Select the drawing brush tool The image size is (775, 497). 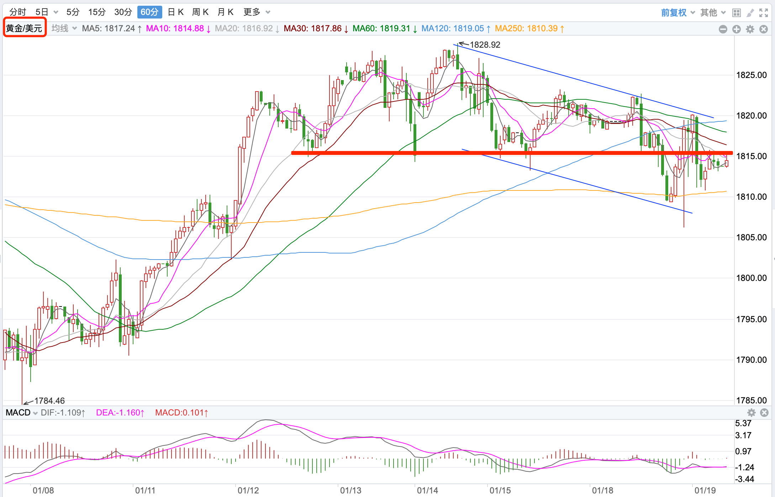click(x=750, y=13)
